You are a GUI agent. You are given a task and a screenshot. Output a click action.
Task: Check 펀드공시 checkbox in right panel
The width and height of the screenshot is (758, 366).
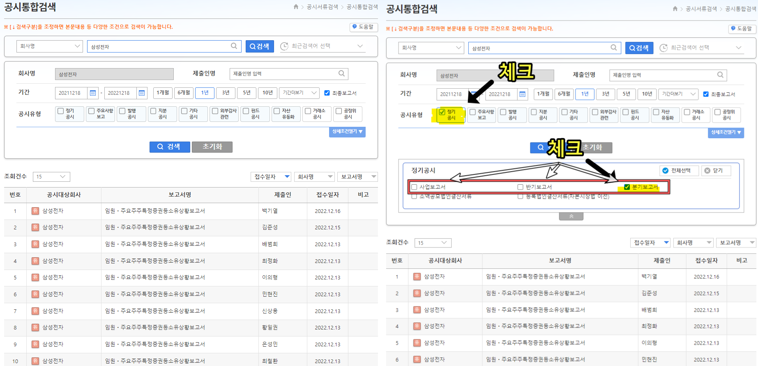[x=625, y=112]
